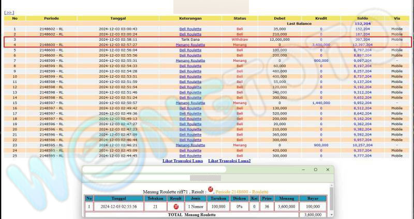Open Menang Roulette link in row 4
The width and height of the screenshot is (414, 219).
point(190,45)
